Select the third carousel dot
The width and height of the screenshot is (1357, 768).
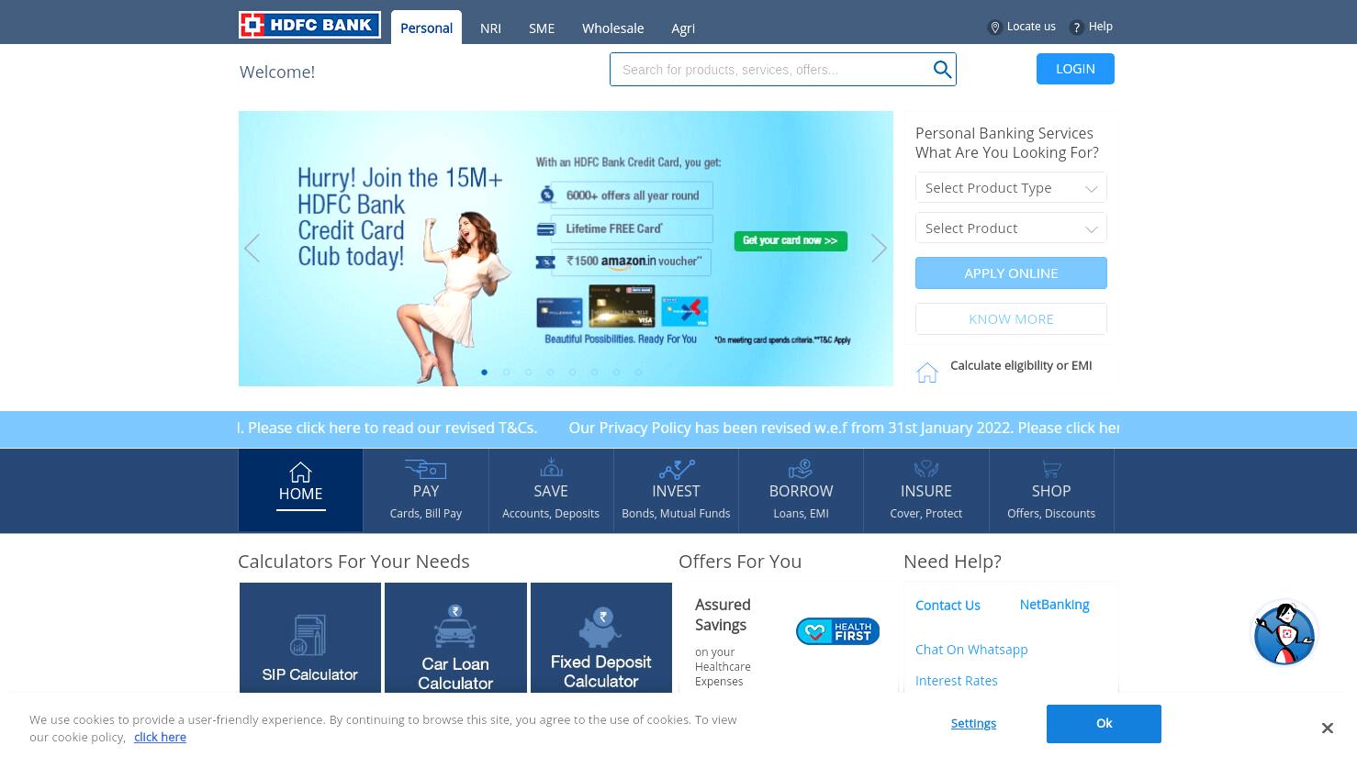pyautogui.click(x=529, y=372)
